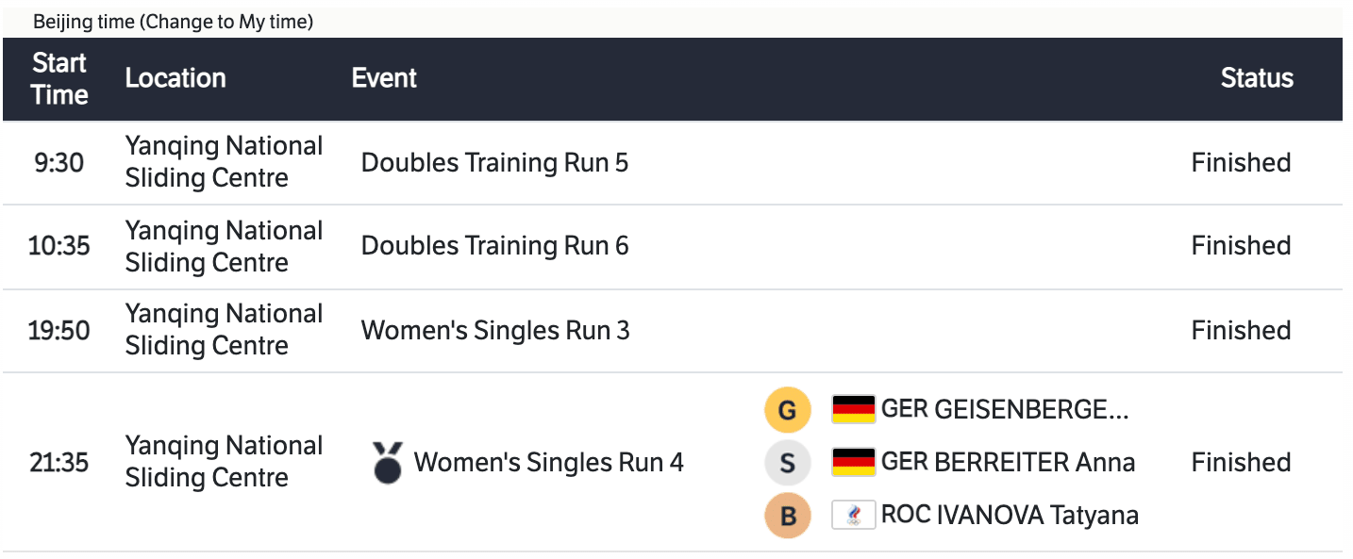Click the German flag next to GEISENBERGER

coord(854,409)
